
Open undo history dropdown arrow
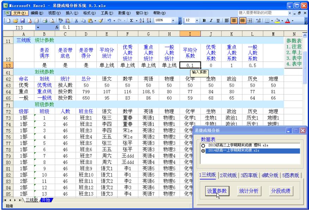pyautogui.click(x=114, y=20)
